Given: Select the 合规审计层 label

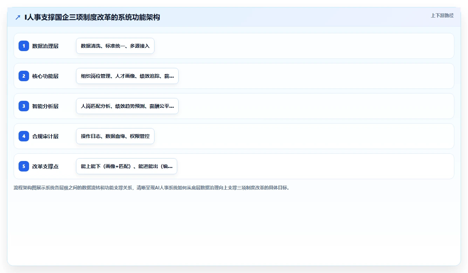Looking at the screenshot, I should coord(45,136).
